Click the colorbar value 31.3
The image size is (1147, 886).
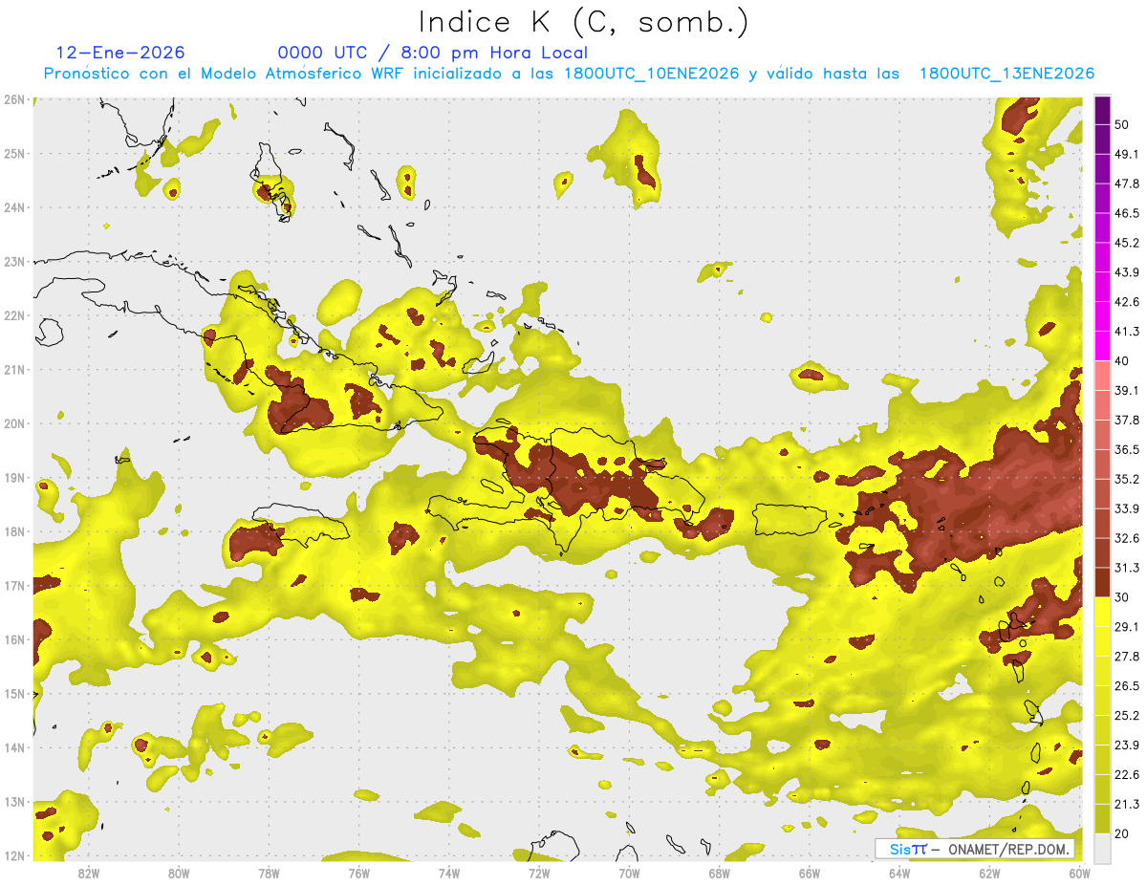click(1127, 568)
